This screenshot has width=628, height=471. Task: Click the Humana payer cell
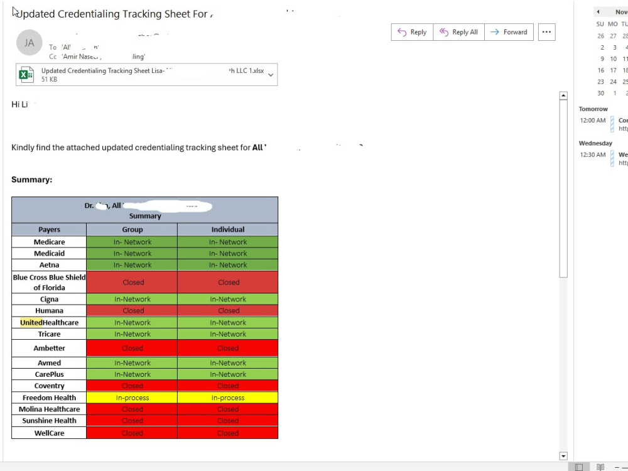coord(49,310)
